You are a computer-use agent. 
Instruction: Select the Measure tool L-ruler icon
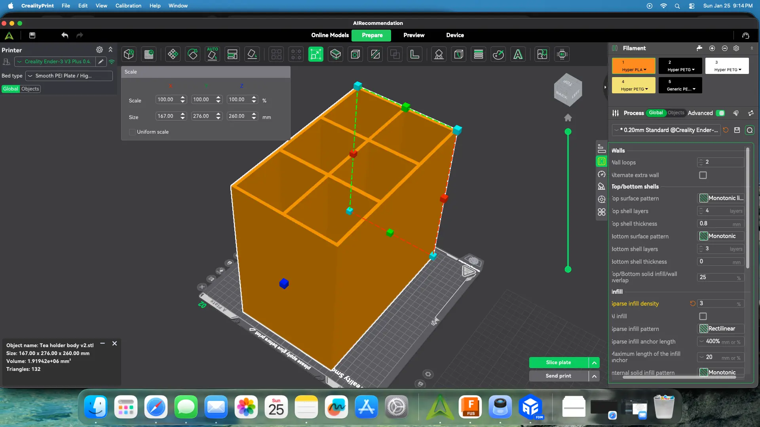tap(415, 54)
